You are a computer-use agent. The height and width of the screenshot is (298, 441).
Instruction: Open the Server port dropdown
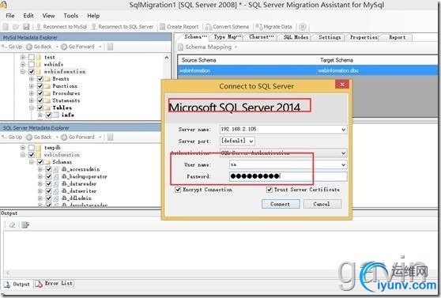[251, 141]
